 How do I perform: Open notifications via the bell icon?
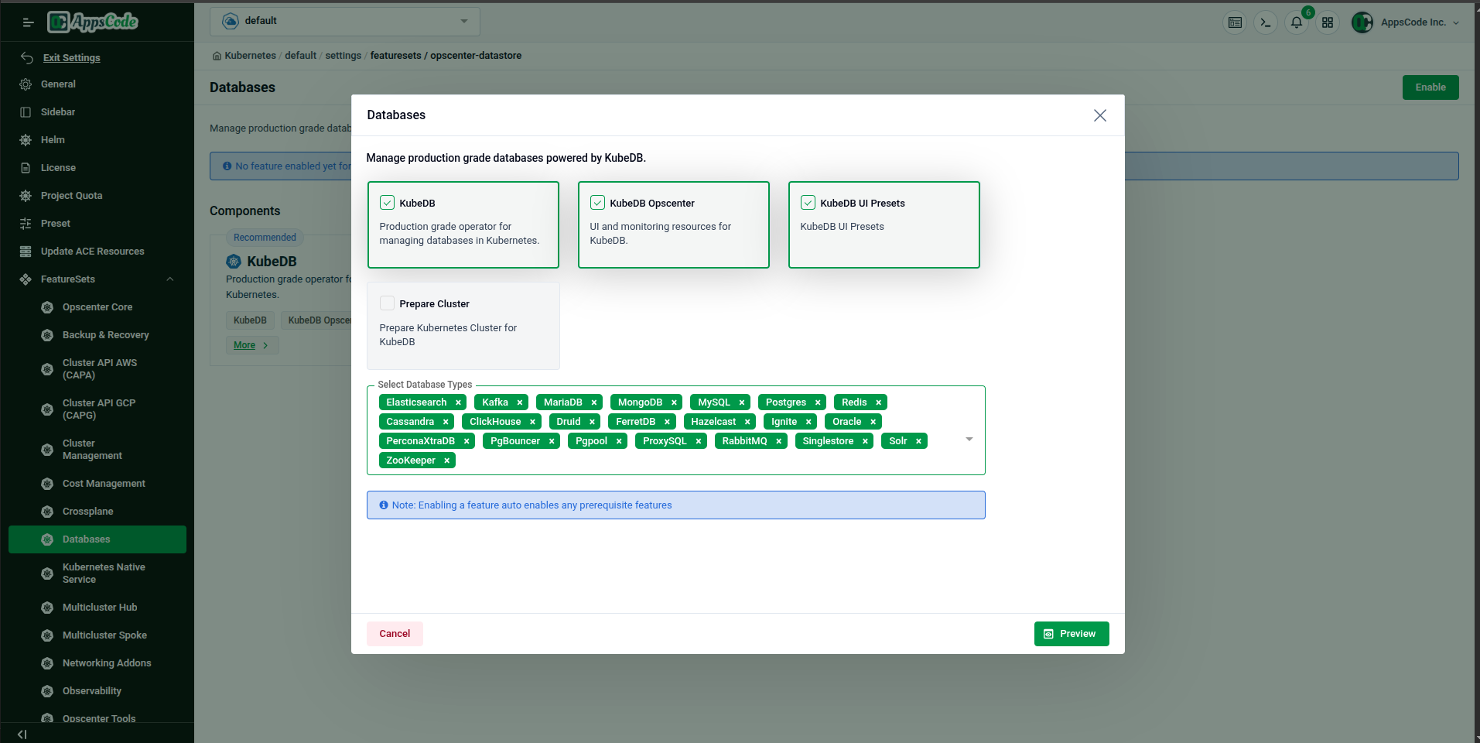pyautogui.click(x=1296, y=22)
